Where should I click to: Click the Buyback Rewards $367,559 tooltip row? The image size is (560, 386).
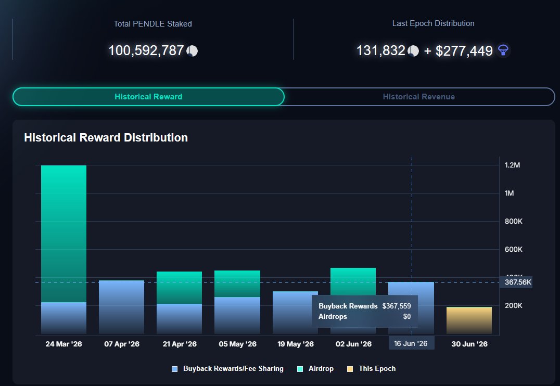coord(365,306)
